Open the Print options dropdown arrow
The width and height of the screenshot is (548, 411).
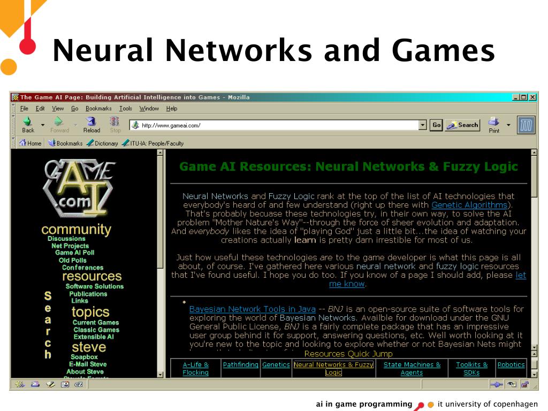pyautogui.click(x=508, y=125)
